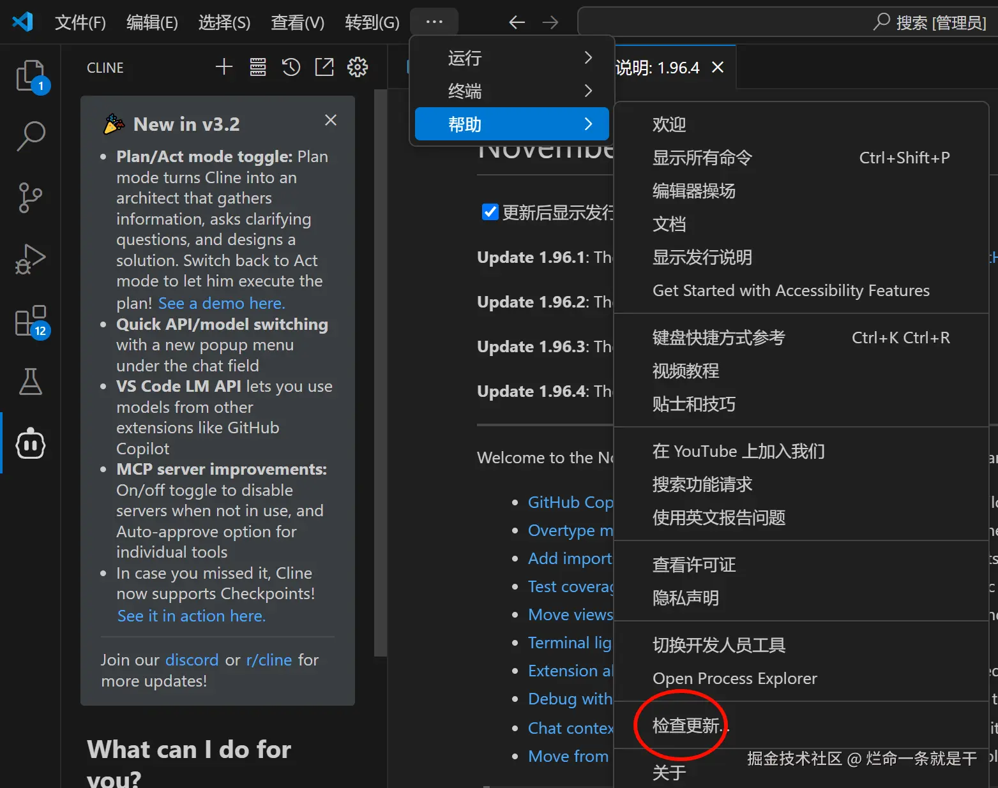Open the Test coverage release notes link

pos(571,586)
